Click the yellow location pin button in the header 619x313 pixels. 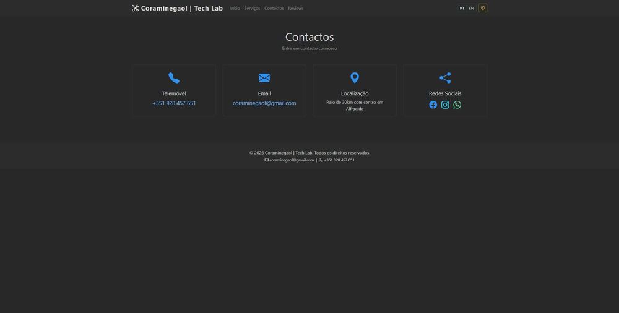[x=482, y=8]
